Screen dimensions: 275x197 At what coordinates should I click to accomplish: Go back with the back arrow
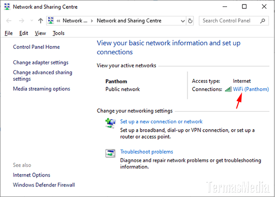click(9, 21)
